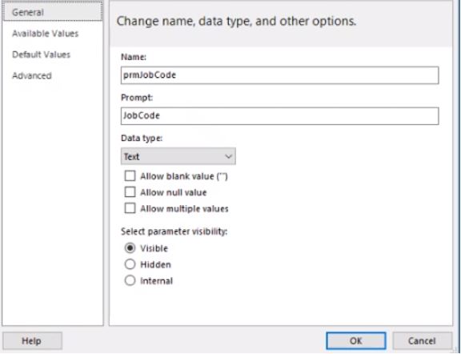Screen dimensions: 461x354
Task: Click the Prompt field containing JobCode
Action: pos(279,115)
